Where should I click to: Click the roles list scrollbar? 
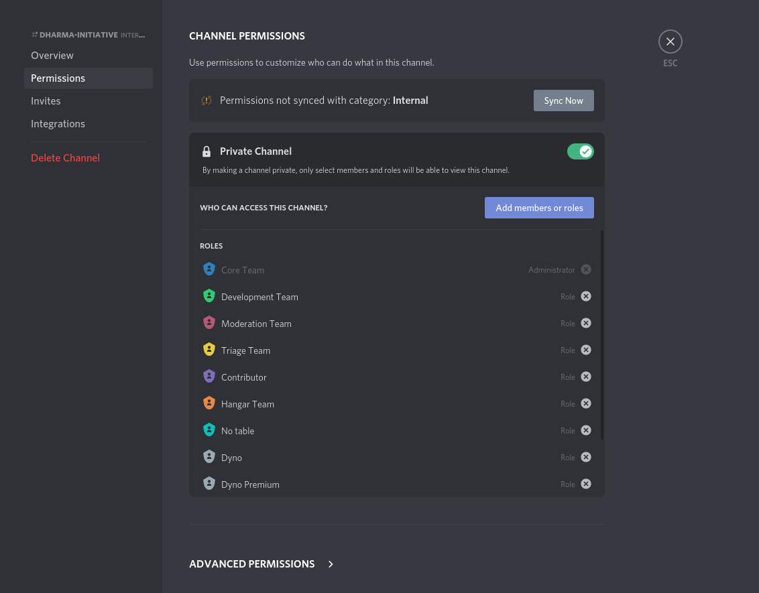point(601,335)
